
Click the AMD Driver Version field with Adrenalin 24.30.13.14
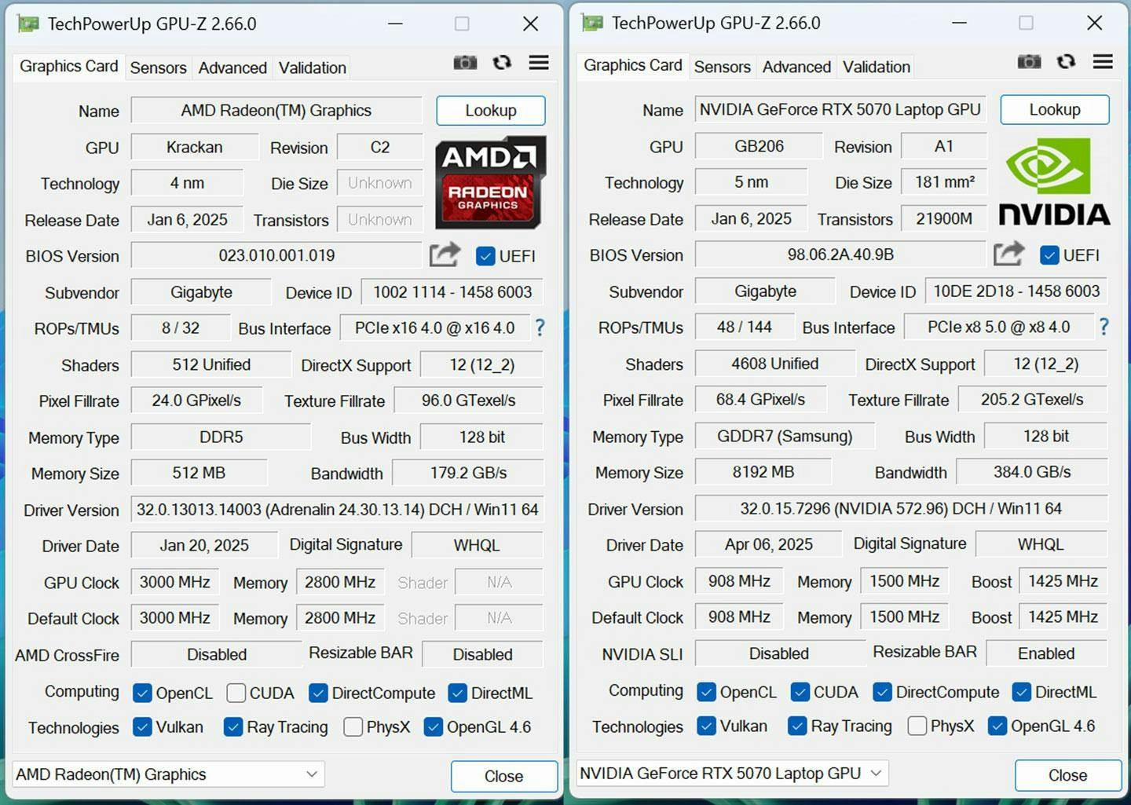tap(337, 510)
